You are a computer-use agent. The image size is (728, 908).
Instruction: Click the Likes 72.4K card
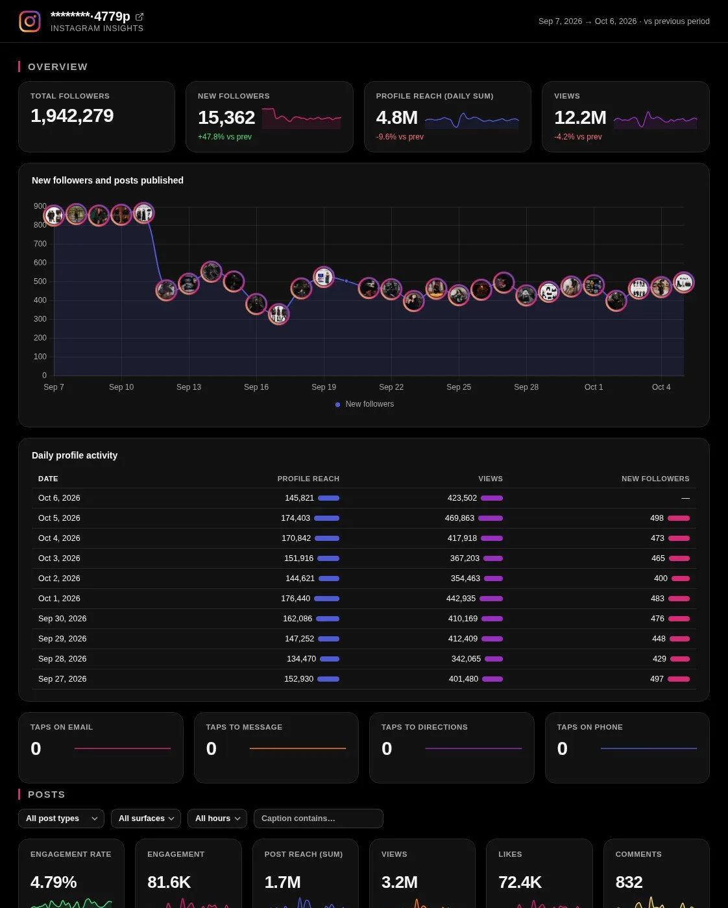(x=539, y=874)
